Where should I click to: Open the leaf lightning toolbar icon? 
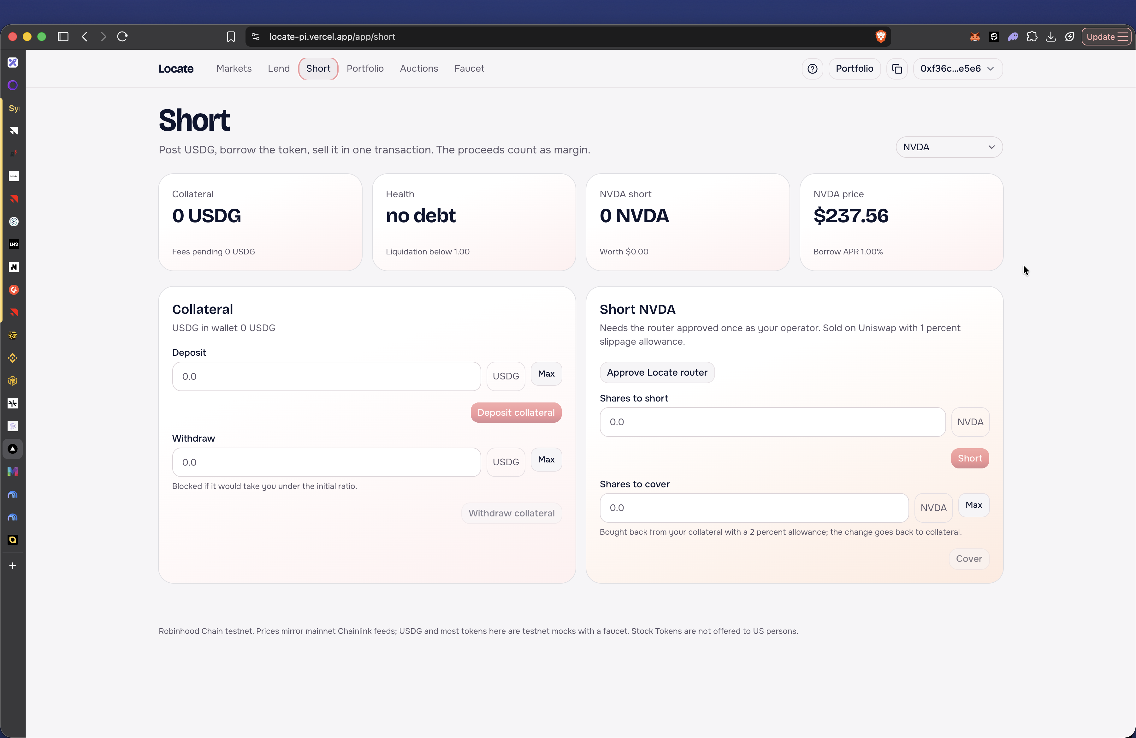(x=1070, y=37)
